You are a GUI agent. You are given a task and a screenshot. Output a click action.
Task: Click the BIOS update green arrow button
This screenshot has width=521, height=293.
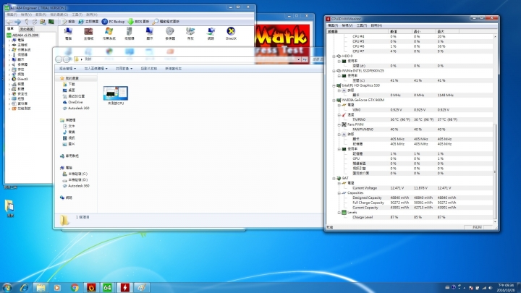point(138,22)
